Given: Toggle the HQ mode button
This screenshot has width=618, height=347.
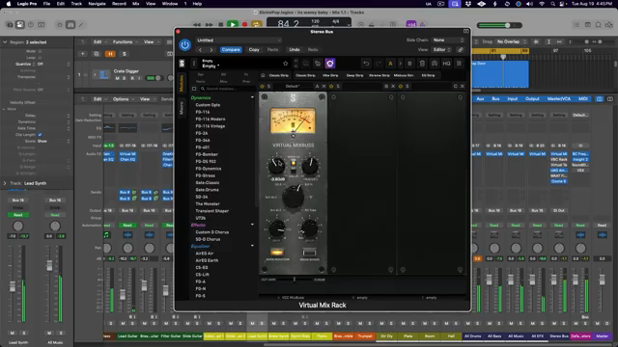Looking at the screenshot, I should [446, 64].
